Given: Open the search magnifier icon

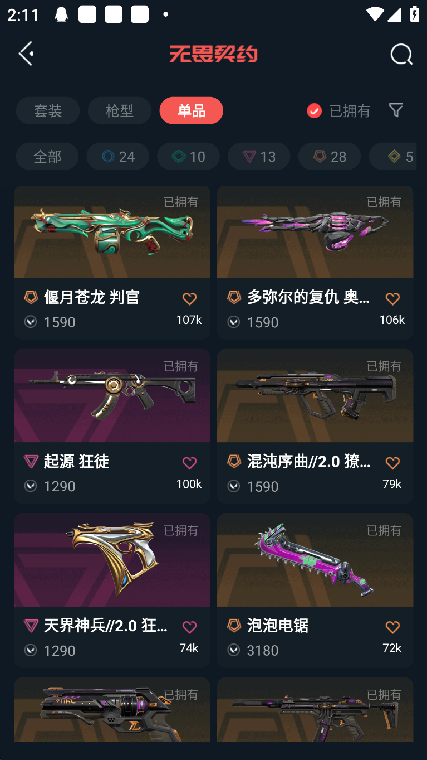Looking at the screenshot, I should 401,54.
